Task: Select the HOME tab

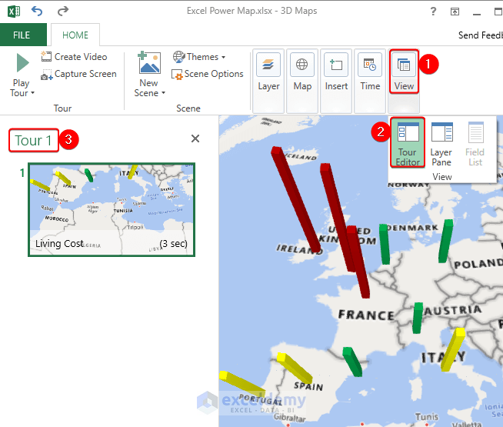Action: point(75,35)
